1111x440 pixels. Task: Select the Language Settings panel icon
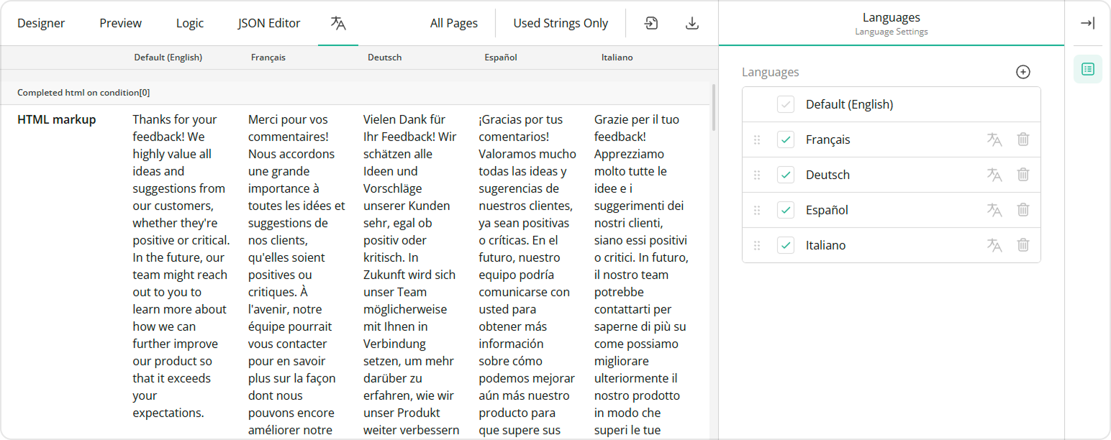point(1087,69)
